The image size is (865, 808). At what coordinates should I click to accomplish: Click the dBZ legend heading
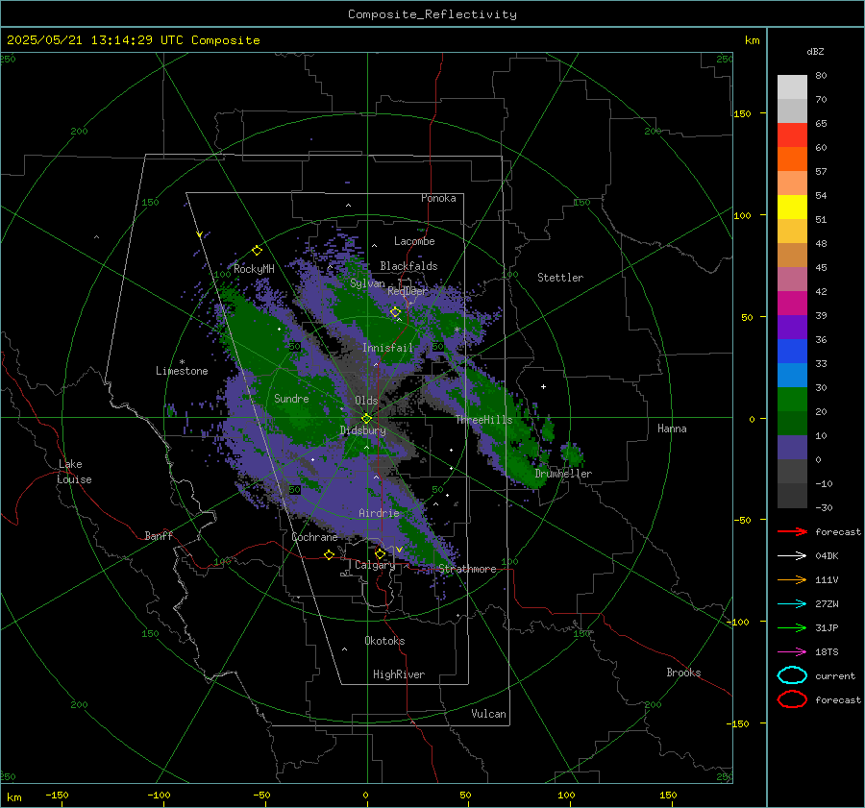coord(815,51)
